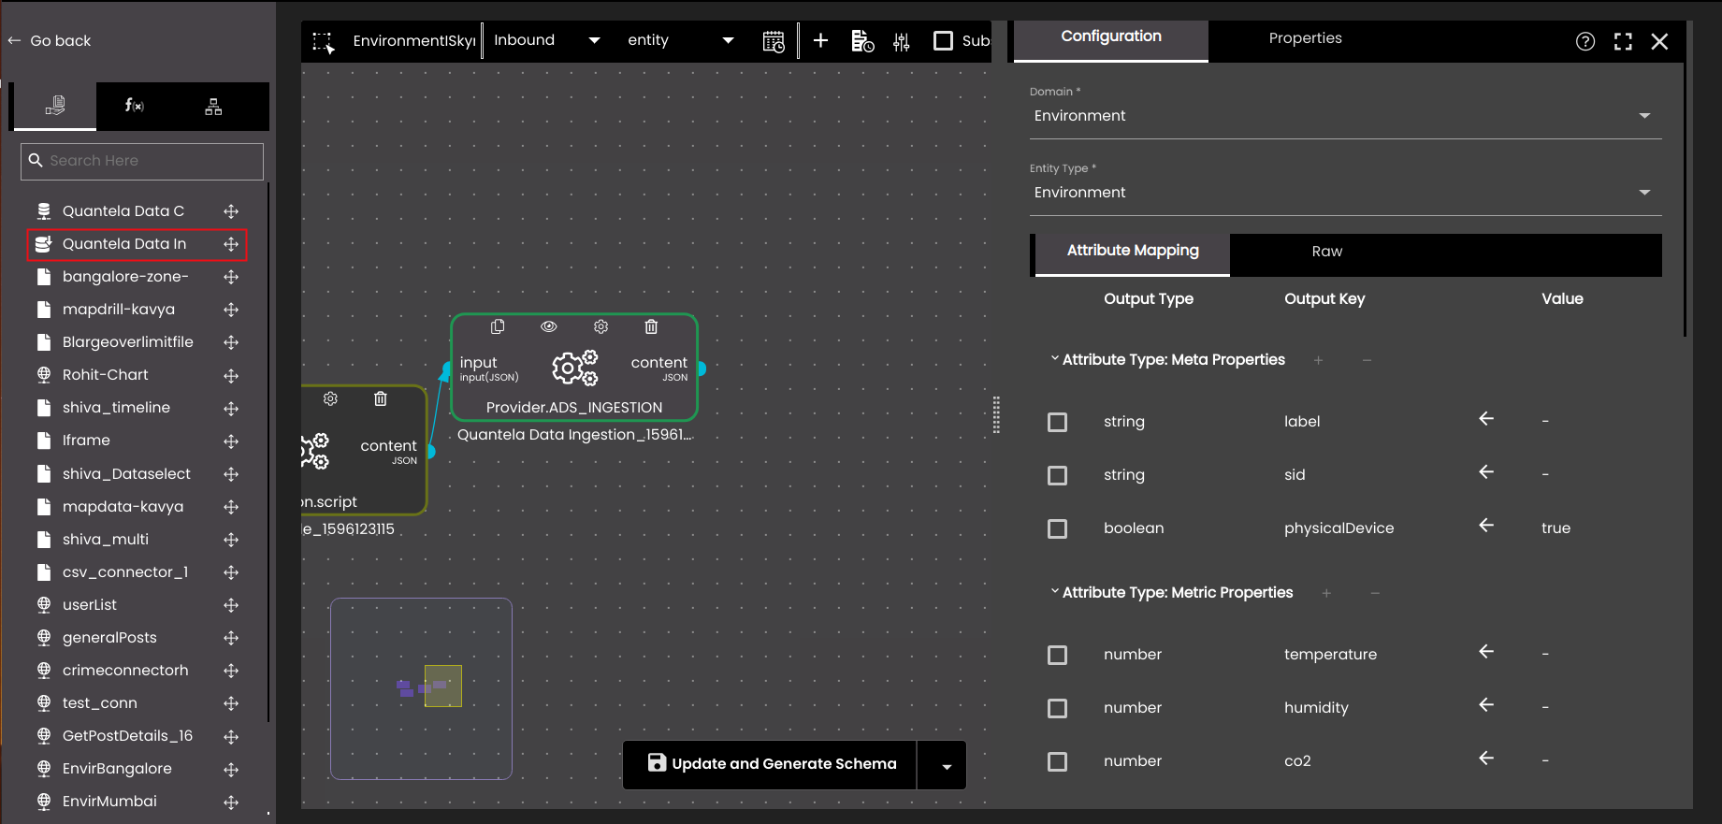Click move handle beside Quantela Data In
The height and width of the screenshot is (824, 1722).
click(x=231, y=244)
